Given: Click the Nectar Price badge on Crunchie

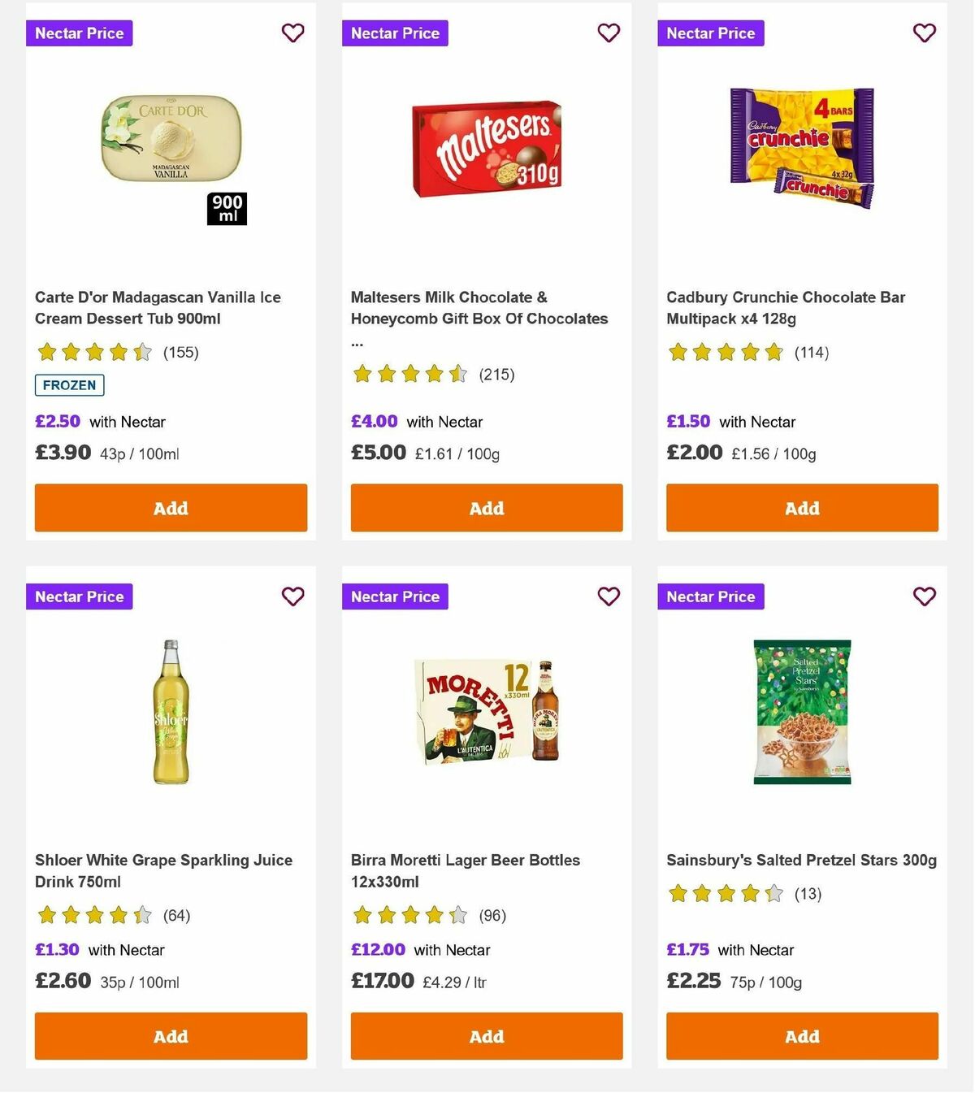Looking at the screenshot, I should click(x=711, y=33).
